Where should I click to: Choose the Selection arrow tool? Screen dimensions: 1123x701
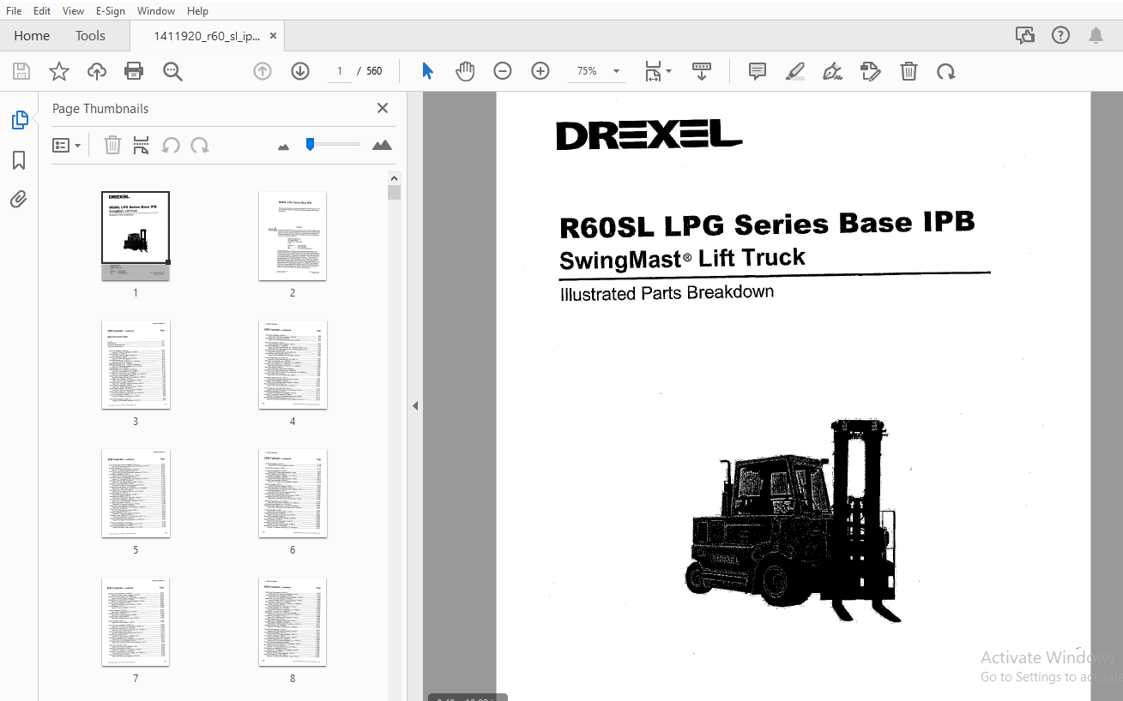click(427, 71)
